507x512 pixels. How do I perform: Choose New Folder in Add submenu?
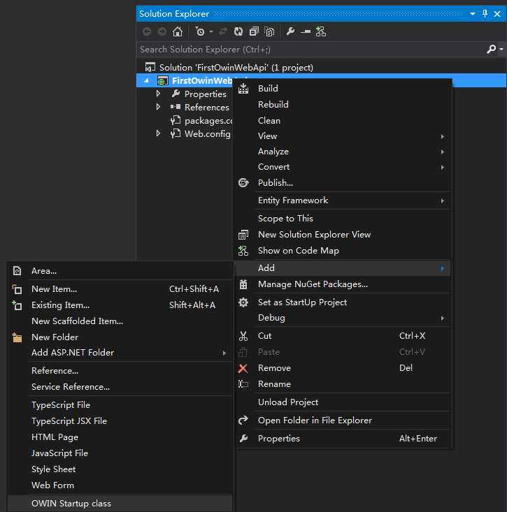click(120, 337)
